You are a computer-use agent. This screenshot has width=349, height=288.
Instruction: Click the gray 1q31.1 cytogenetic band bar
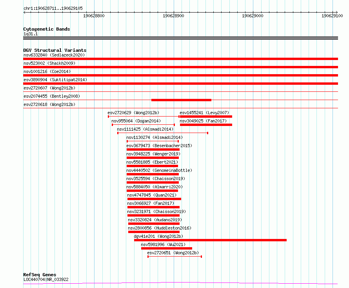click(180, 38)
